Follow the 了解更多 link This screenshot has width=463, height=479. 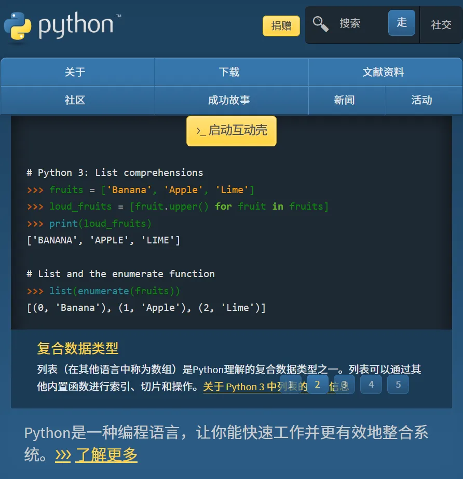106,455
